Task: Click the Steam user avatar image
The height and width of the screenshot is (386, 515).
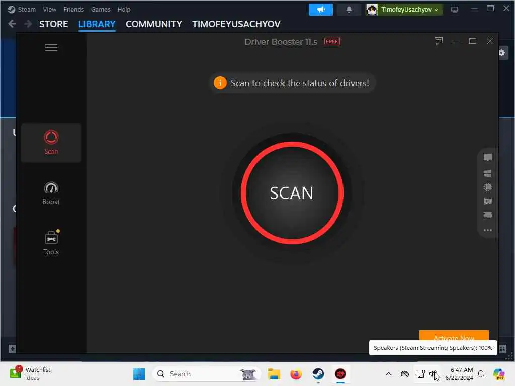Action: (372, 10)
